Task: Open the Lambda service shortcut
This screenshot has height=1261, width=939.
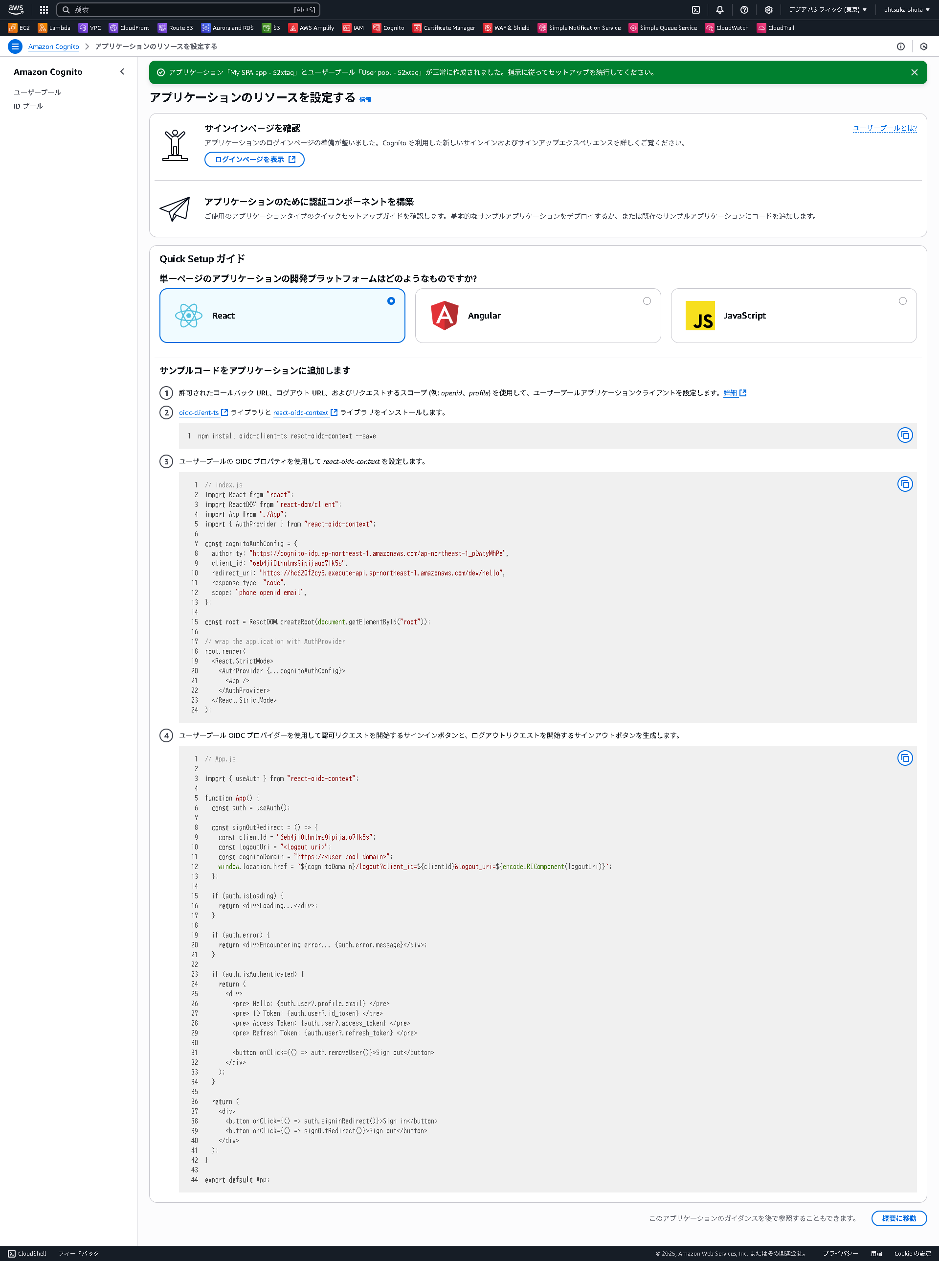Action: point(55,27)
